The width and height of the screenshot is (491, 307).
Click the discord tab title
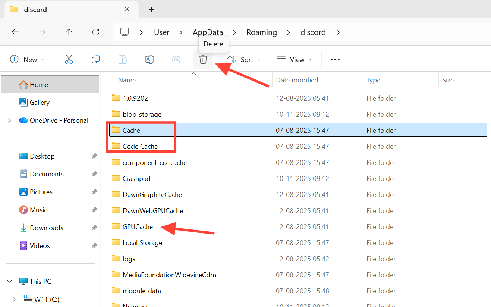35,9
